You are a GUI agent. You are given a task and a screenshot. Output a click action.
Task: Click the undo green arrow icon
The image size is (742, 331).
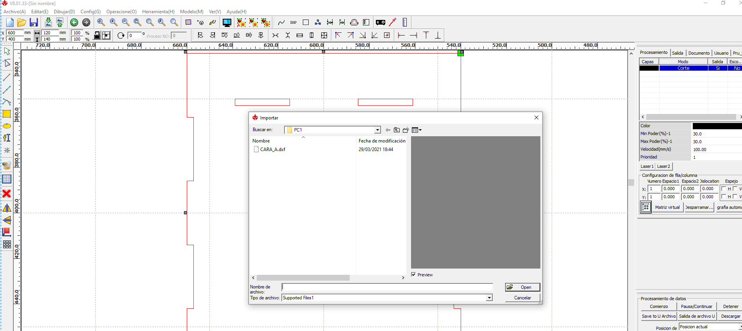74,23
